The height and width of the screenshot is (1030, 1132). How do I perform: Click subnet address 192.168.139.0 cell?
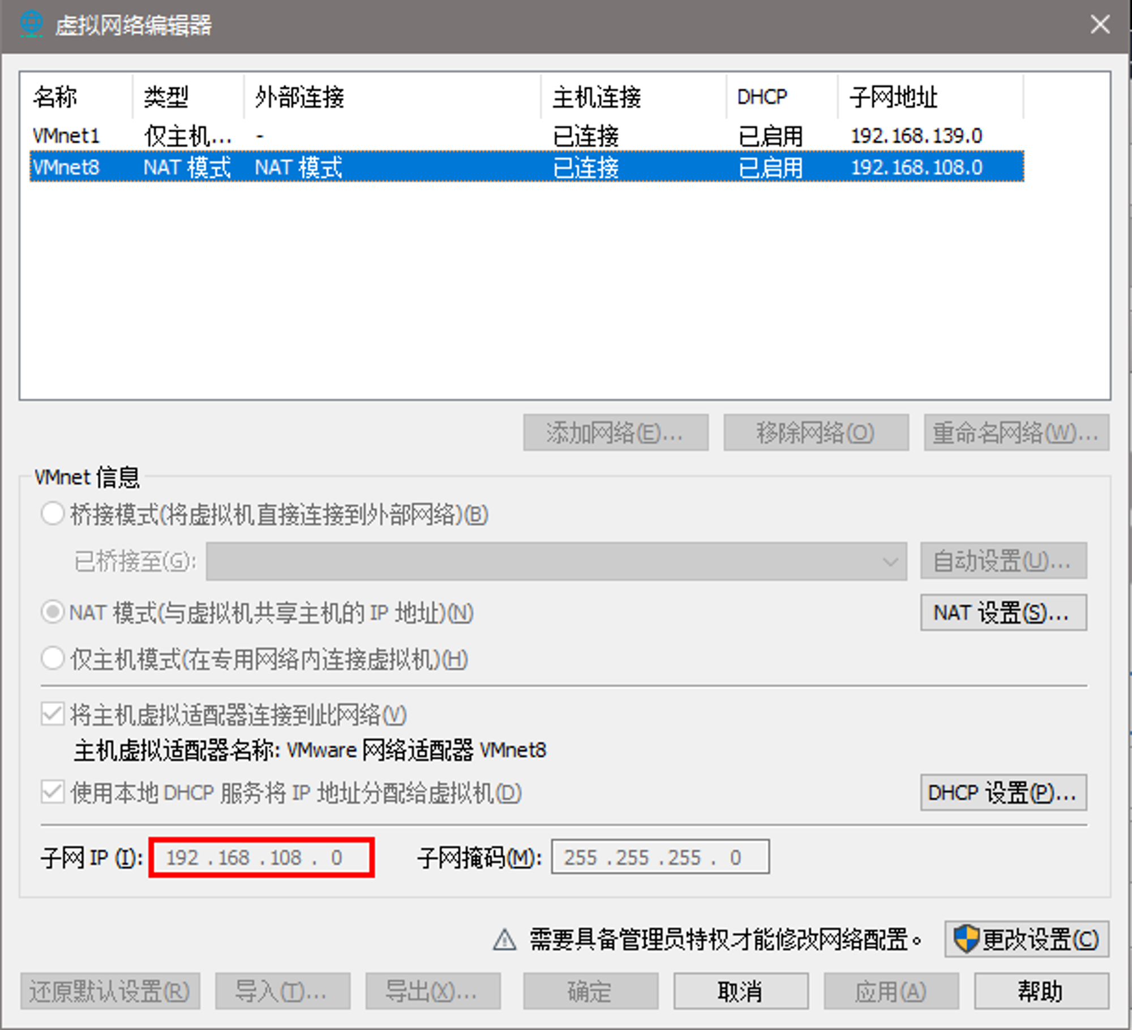[916, 136]
